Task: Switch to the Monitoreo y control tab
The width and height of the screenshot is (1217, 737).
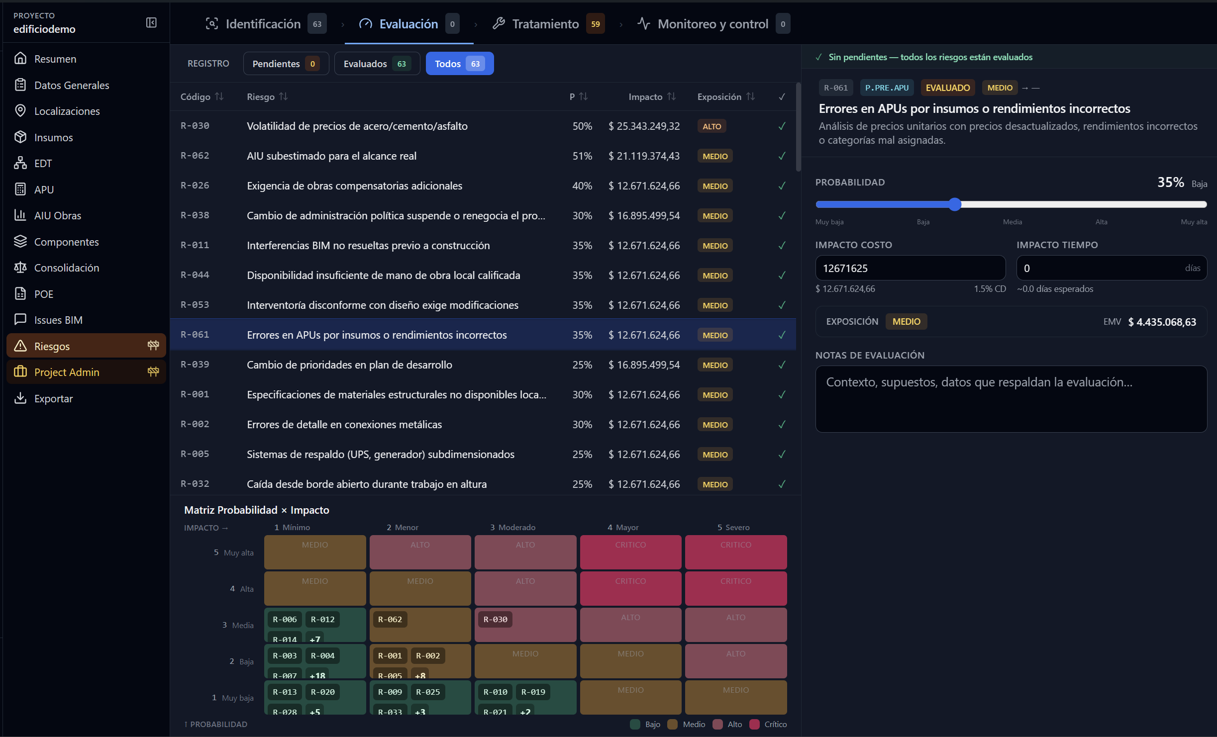Action: click(x=713, y=23)
